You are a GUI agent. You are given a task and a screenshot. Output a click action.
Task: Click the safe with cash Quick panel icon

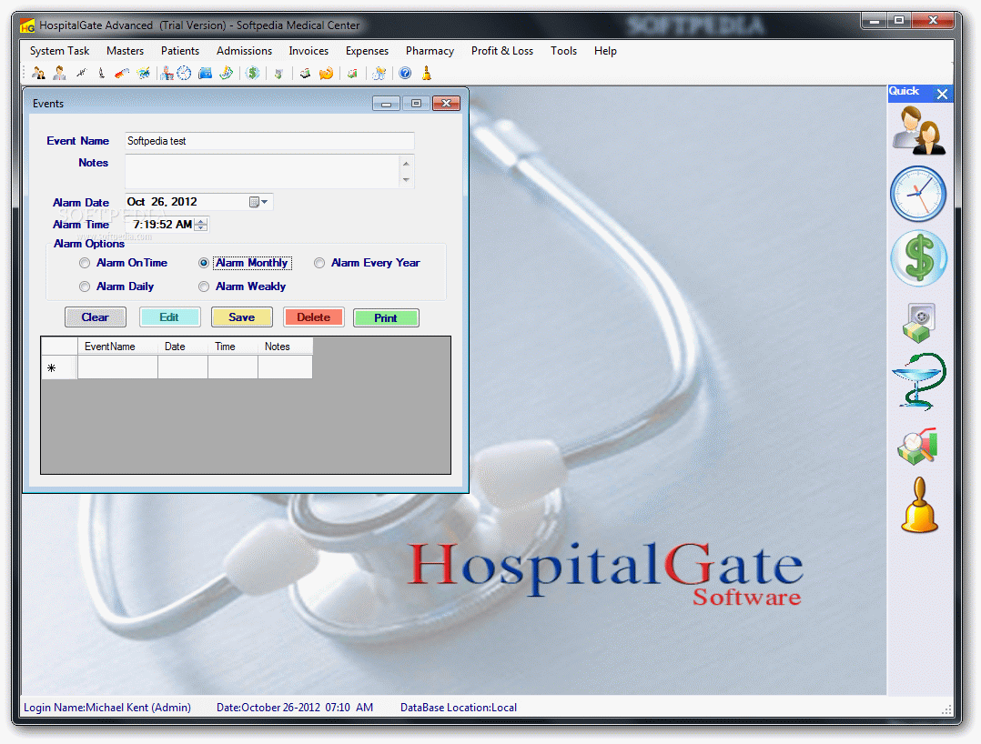pyautogui.click(x=918, y=323)
